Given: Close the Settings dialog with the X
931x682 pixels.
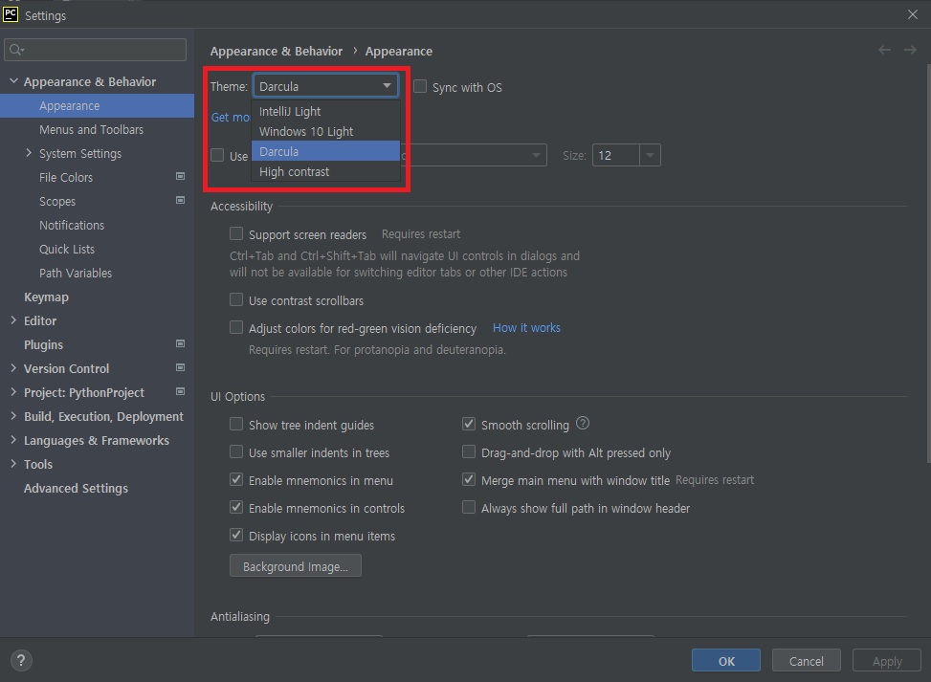Looking at the screenshot, I should (913, 14).
